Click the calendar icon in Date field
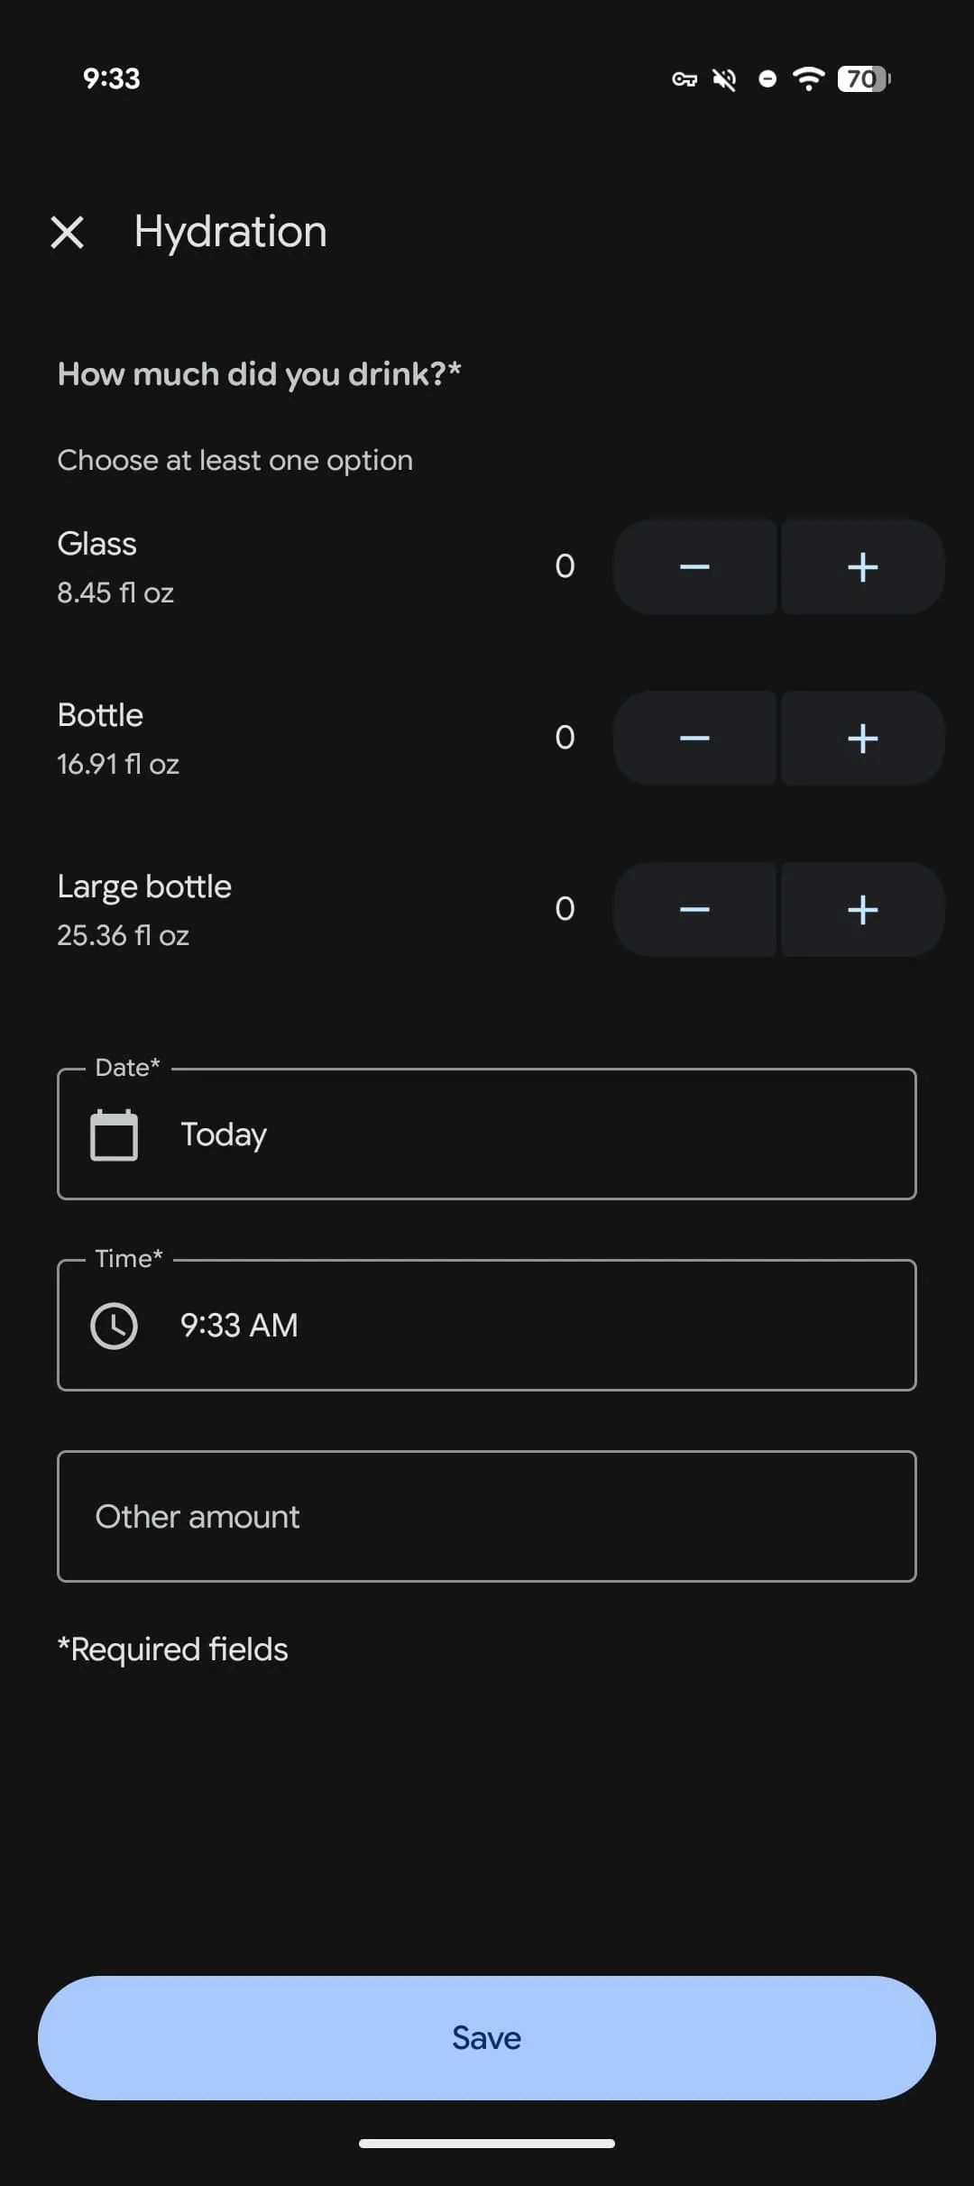This screenshot has width=974, height=2186. [x=115, y=1134]
